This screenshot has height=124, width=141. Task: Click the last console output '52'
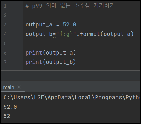coord(7,116)
